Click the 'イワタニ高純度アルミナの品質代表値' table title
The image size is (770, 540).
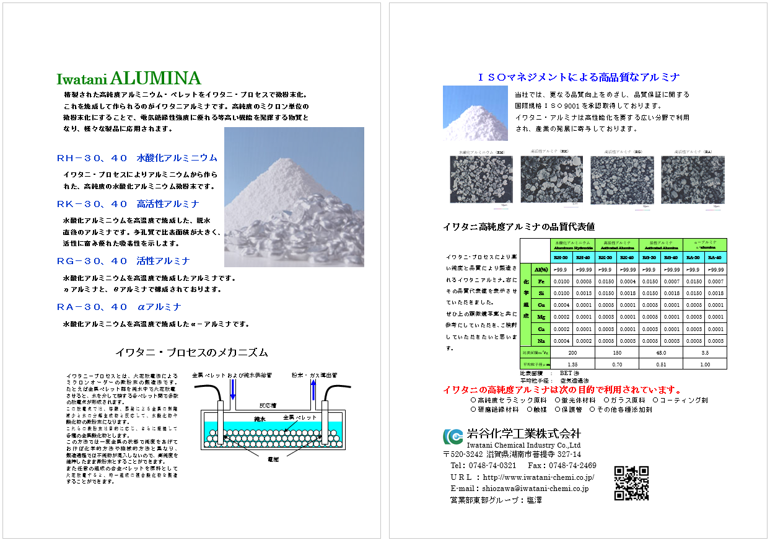point(519,226)
